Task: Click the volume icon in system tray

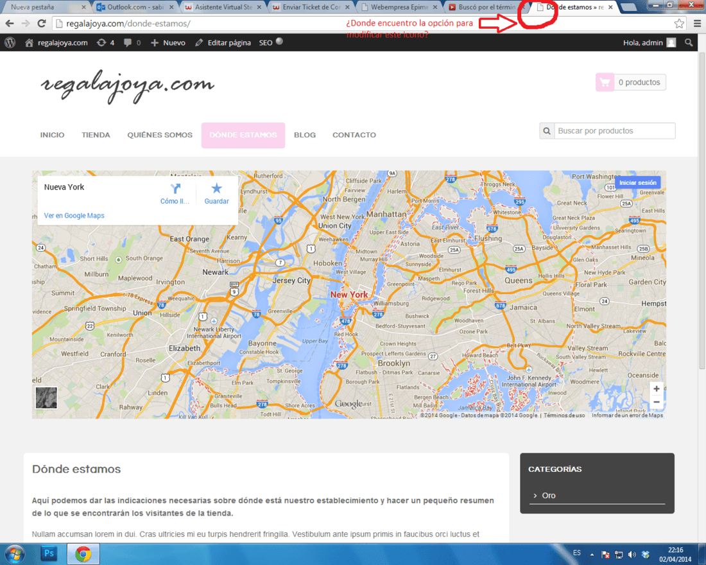Action: pos(632,555)
